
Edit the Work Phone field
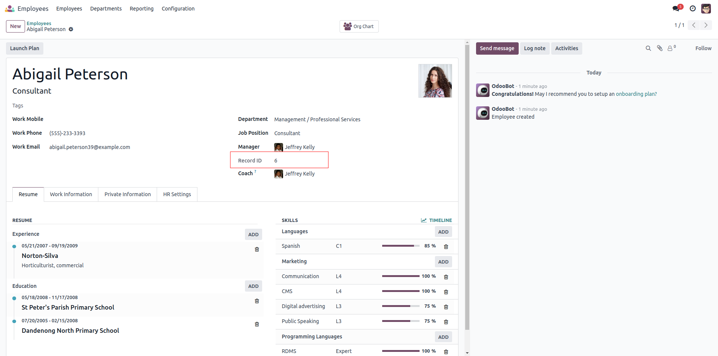(138, 133)
